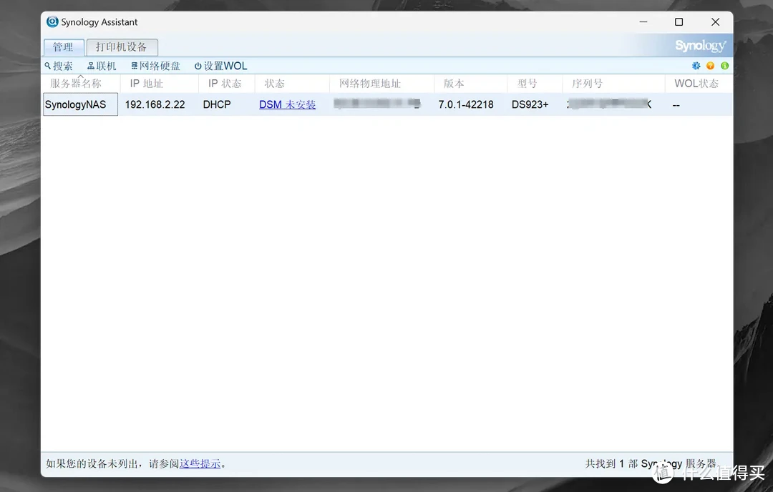Sort by IP 地址 column header

click(147, 84)
